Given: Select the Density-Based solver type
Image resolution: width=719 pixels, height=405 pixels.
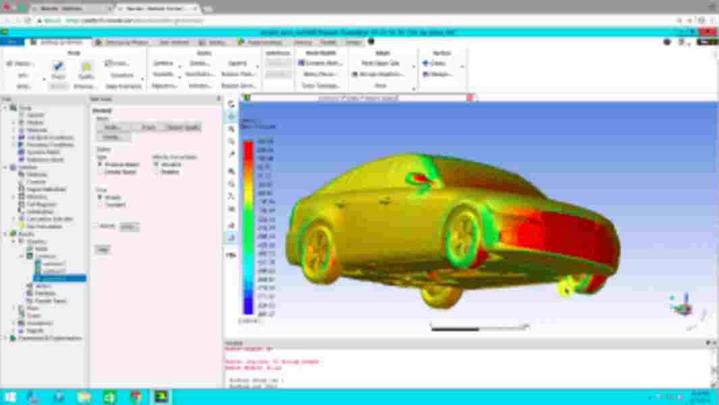Looking at the screenshot, I should 101,172.
